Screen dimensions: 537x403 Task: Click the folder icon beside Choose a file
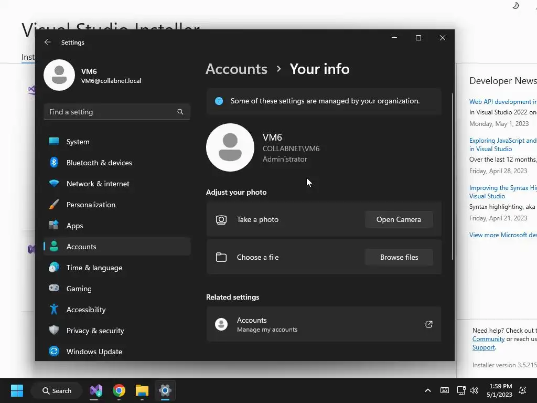coord(221,257)
